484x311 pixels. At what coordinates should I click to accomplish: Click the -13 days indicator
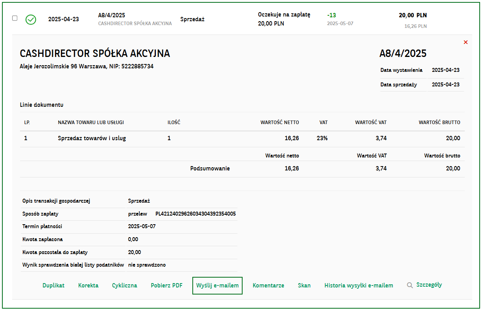tap(331, 15)
